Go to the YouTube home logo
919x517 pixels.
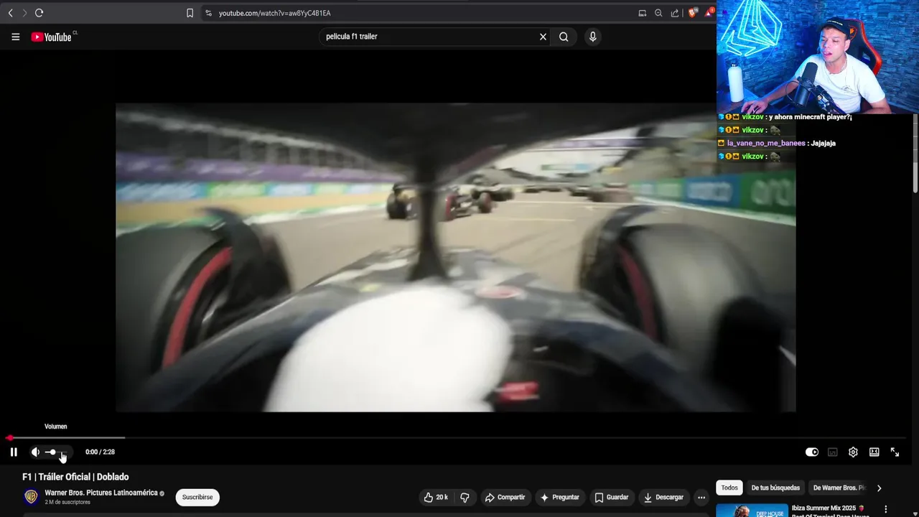pos(52,37)
